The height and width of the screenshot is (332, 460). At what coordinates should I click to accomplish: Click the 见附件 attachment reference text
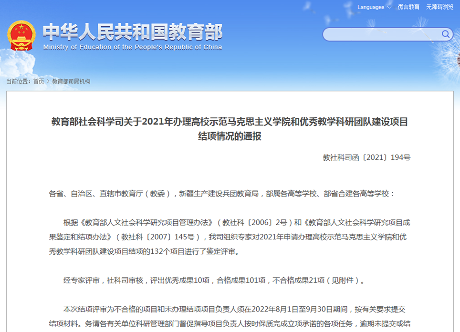343,280
